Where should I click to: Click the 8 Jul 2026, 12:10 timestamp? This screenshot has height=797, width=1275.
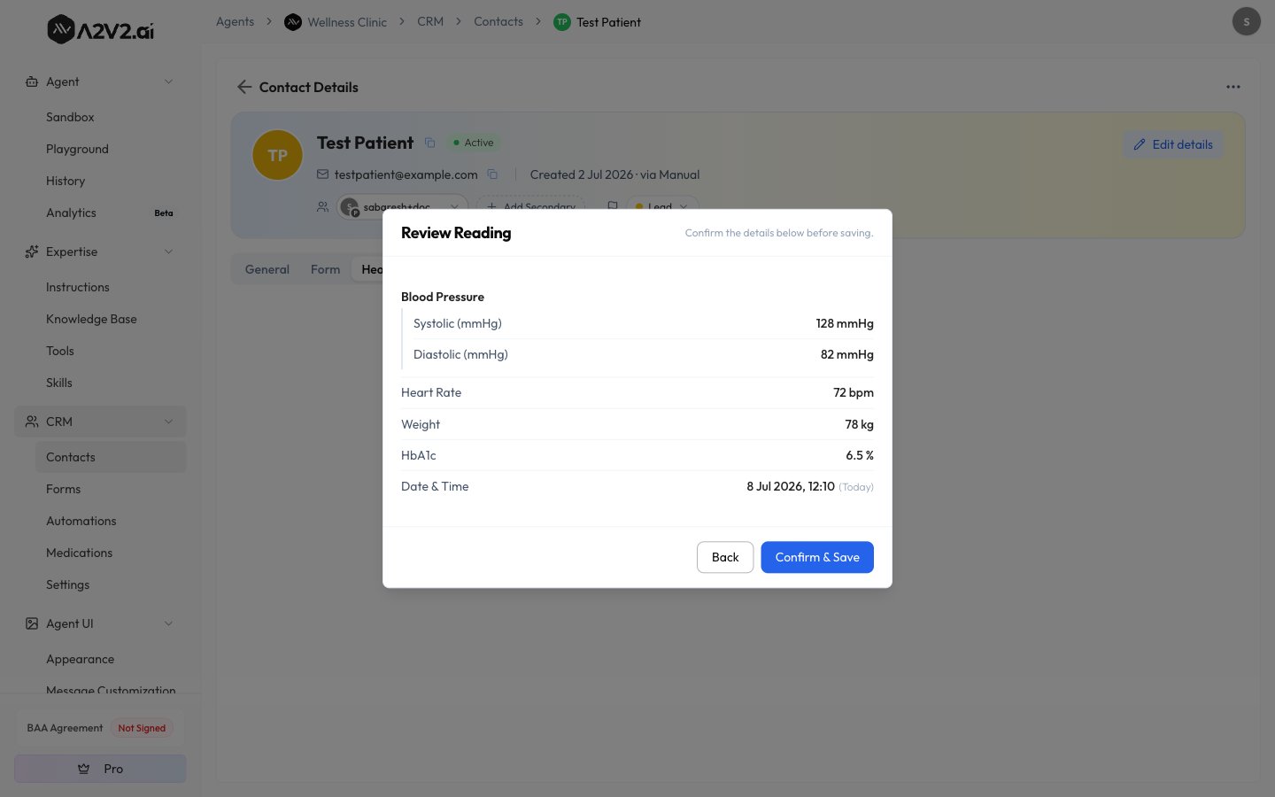pyautogui.click(x=790, y=486)
